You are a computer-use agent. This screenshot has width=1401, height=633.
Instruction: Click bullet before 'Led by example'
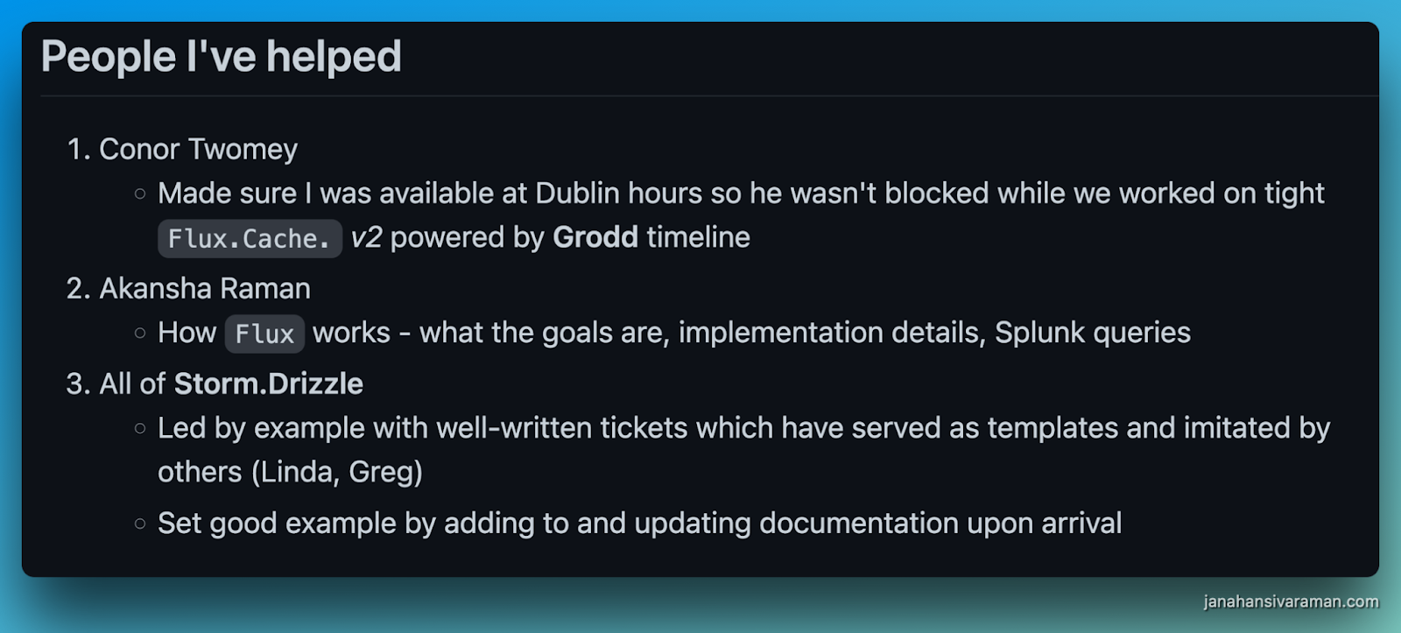click(x=140, y=428)
